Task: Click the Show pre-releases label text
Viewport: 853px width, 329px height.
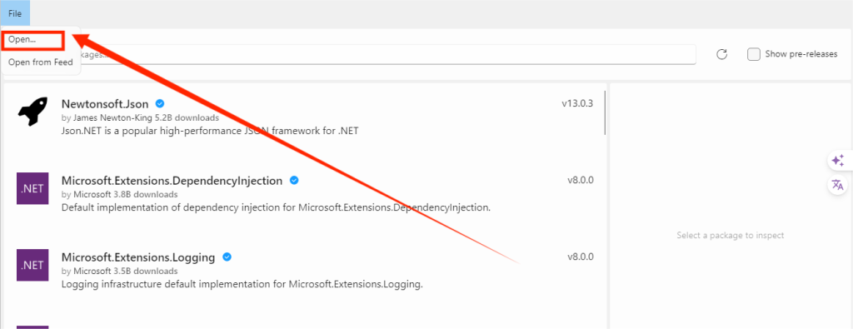Action: coord(801,54)
